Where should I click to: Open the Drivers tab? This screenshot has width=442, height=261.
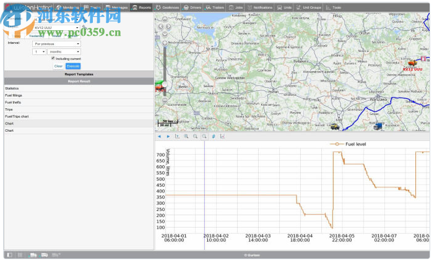tap(193, 7)
